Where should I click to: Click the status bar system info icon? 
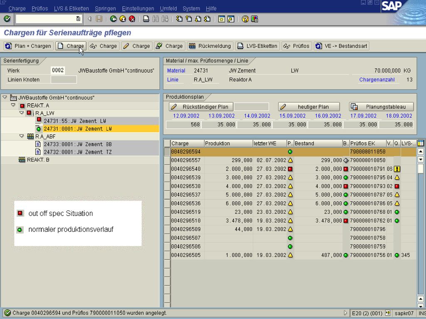click(388, 313)
